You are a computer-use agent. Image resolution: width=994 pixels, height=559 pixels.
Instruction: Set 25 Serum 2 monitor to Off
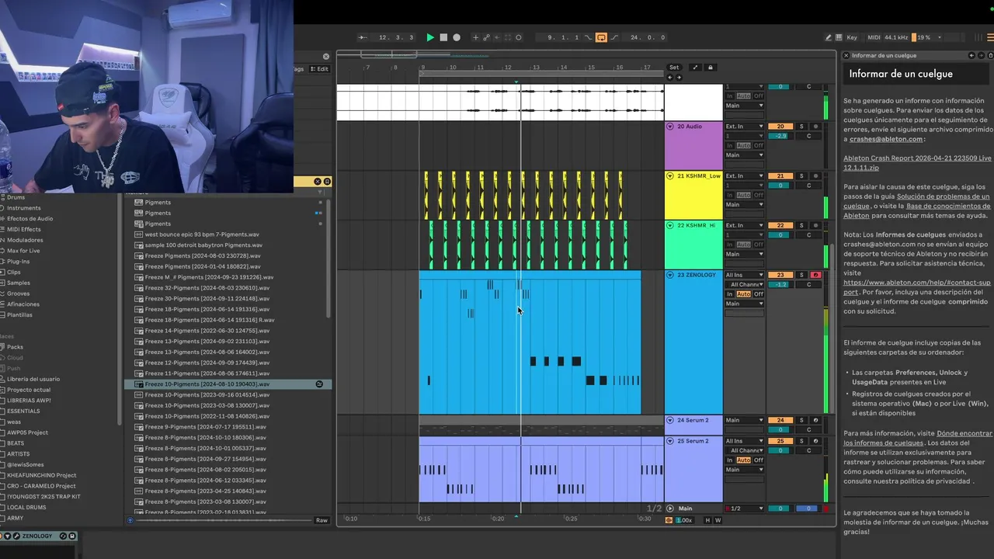coord(759,460)
